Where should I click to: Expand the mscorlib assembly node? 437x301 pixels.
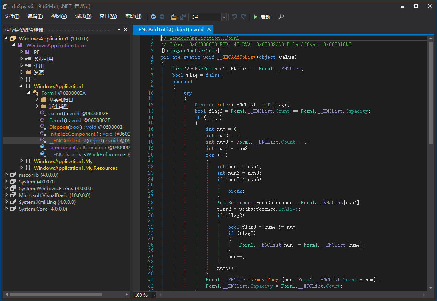pos(7,175)
